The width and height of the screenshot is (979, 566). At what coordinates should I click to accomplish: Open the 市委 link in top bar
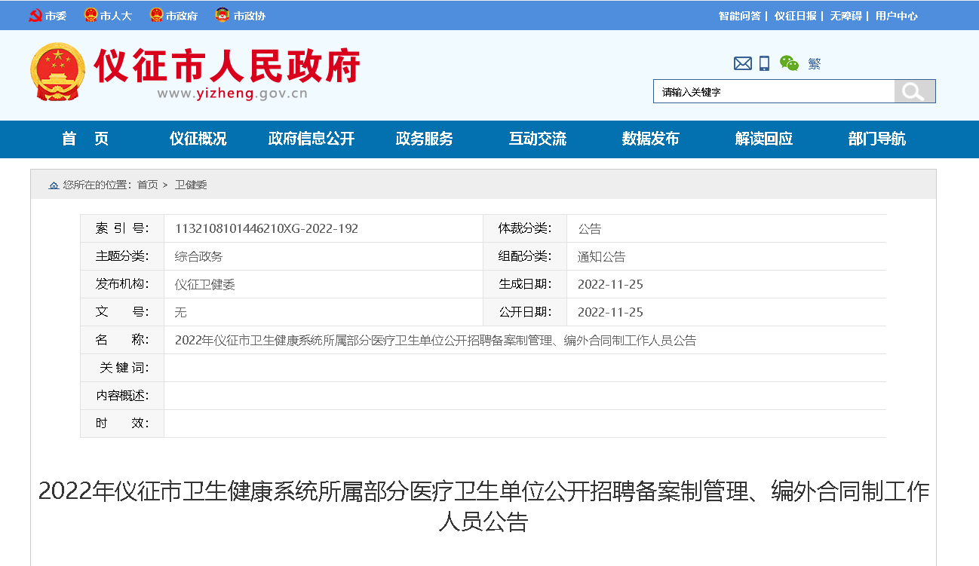point(56,16)
